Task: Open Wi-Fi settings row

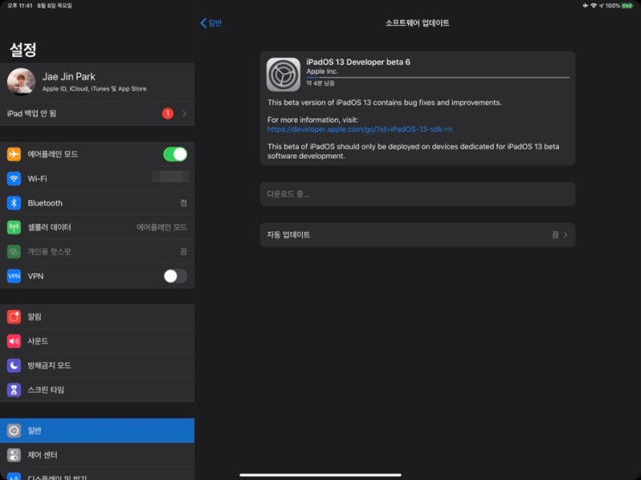Action: click(97, 178)
